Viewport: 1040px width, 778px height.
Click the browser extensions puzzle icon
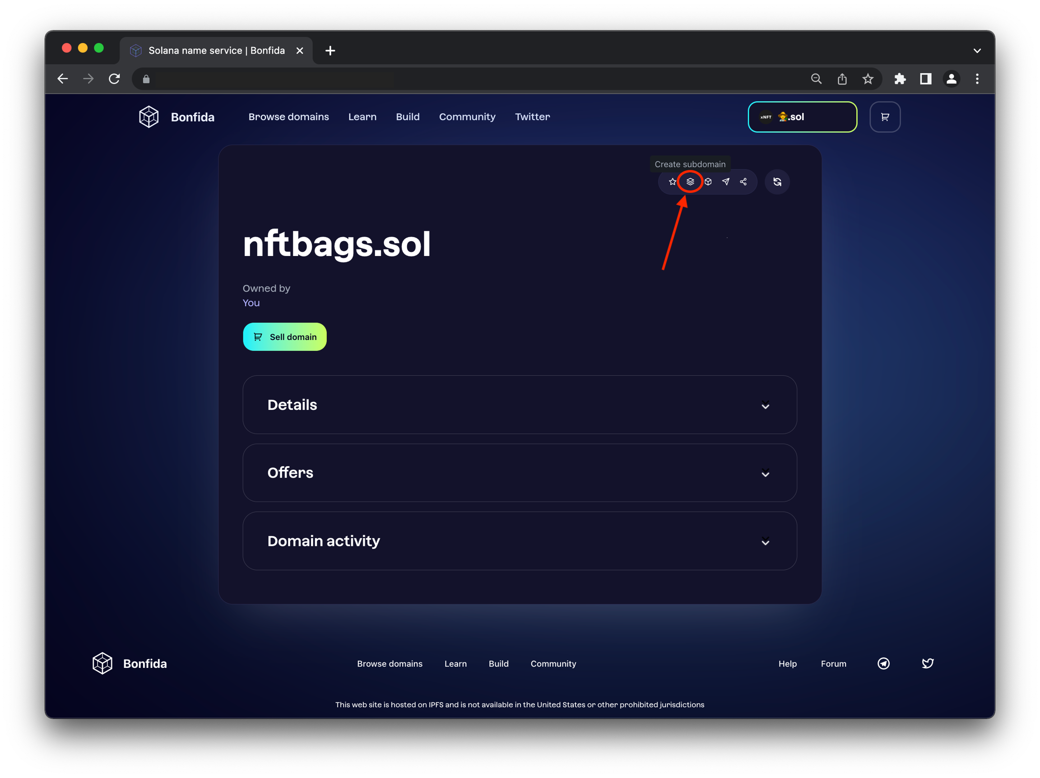click(x=900, y=79)
